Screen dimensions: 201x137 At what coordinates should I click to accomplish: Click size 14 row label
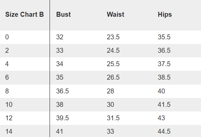point(9,131)
